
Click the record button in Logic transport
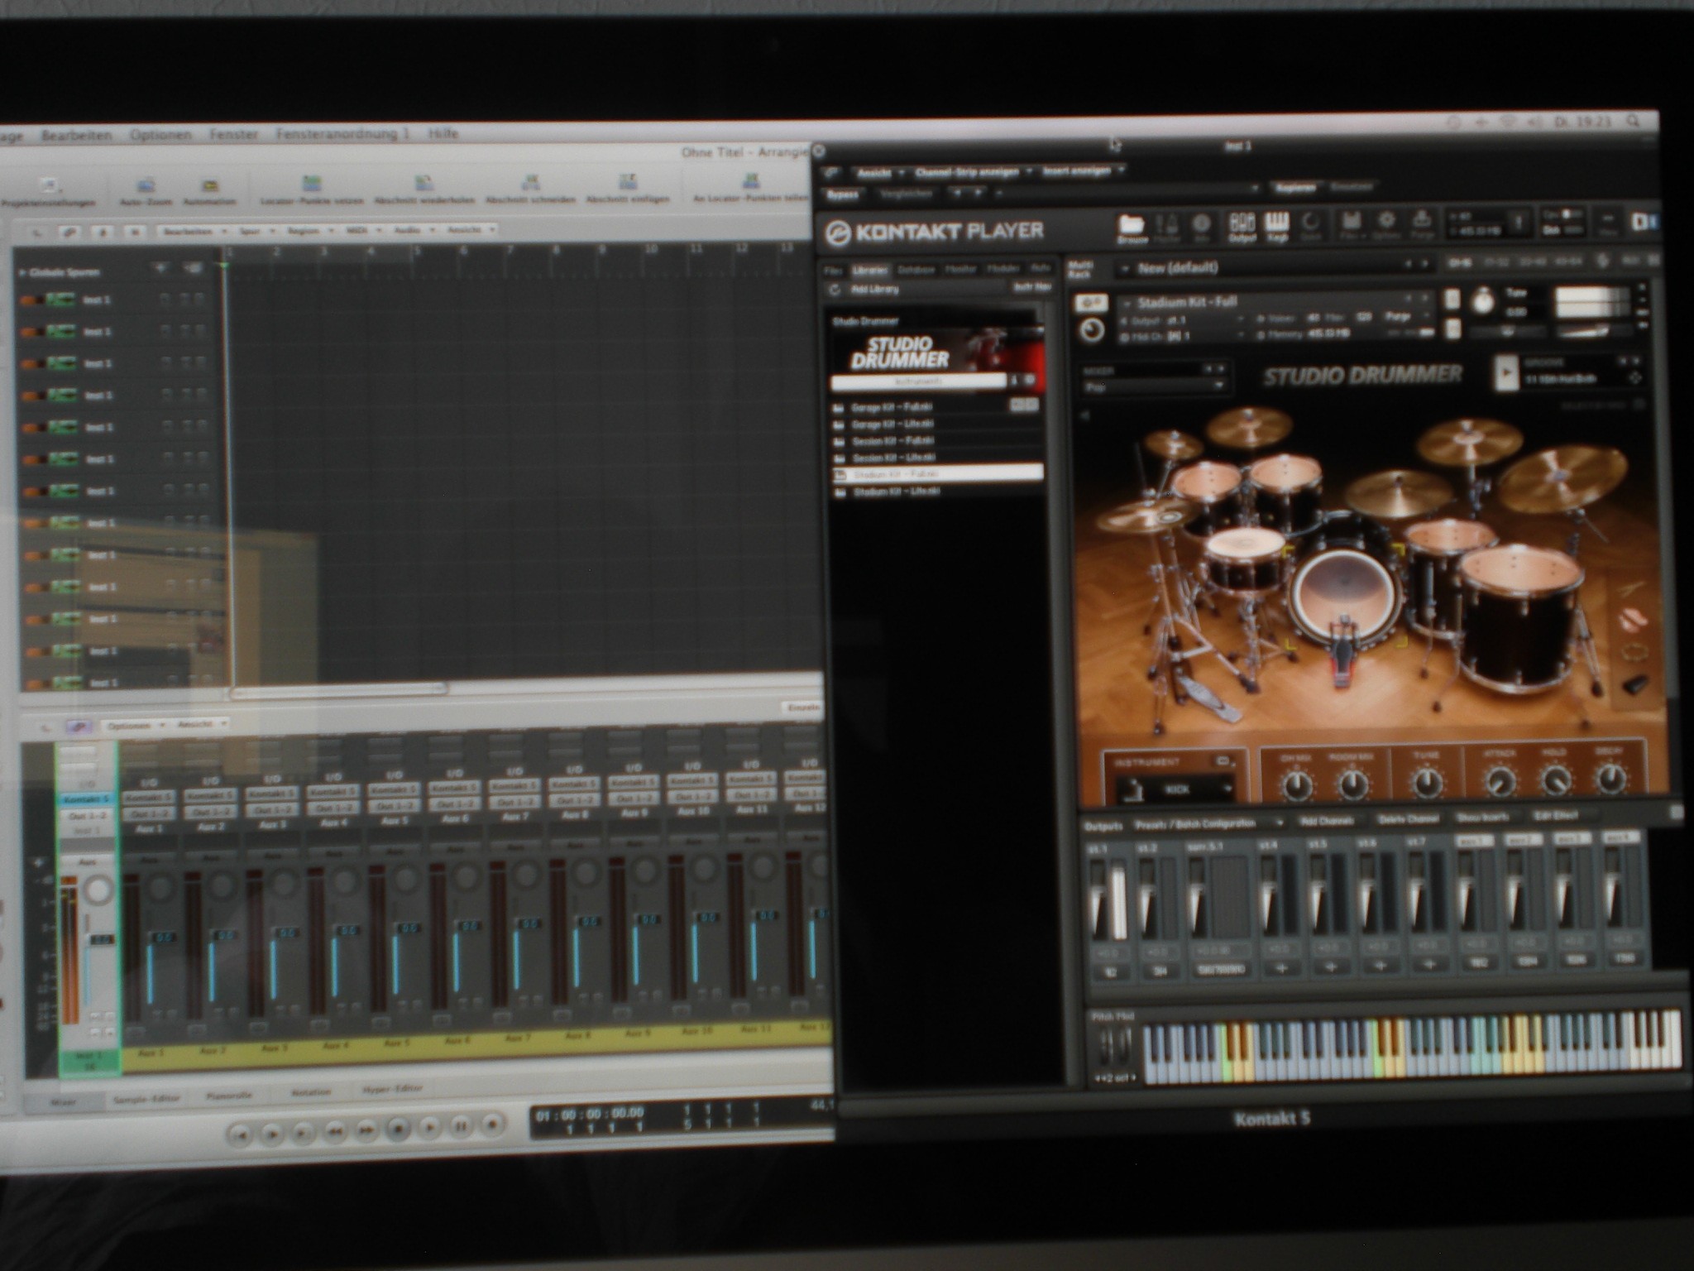click(x=492, y=1125)
